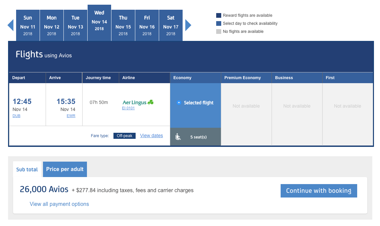Viewport: 380px width, 226px height.
Task: Click the next week right arrow
Action: point(188,25)
